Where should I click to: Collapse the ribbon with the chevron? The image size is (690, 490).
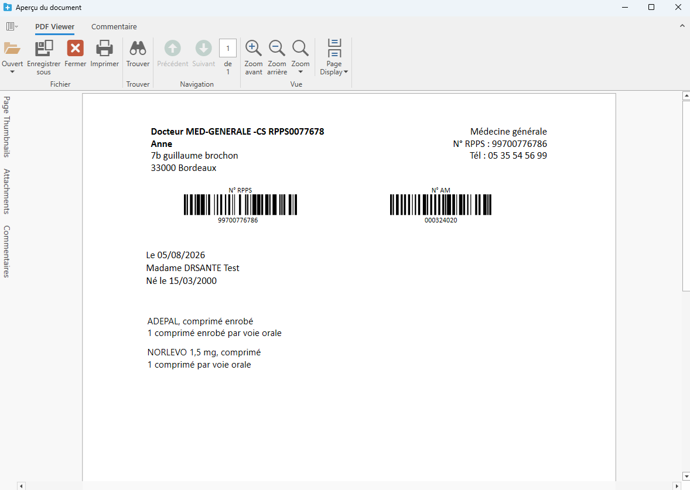[x=682, y=26]
